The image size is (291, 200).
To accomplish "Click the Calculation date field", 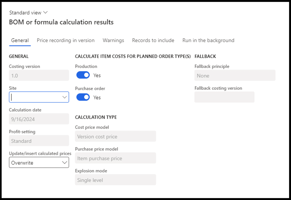I will coord(39,119).
